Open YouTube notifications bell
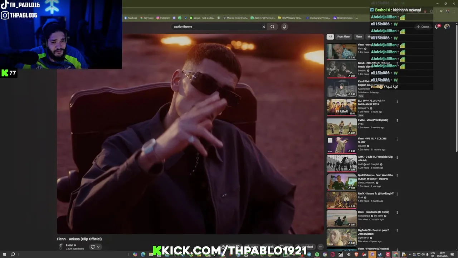Screen dimensions: 458x258 [437, 27]
